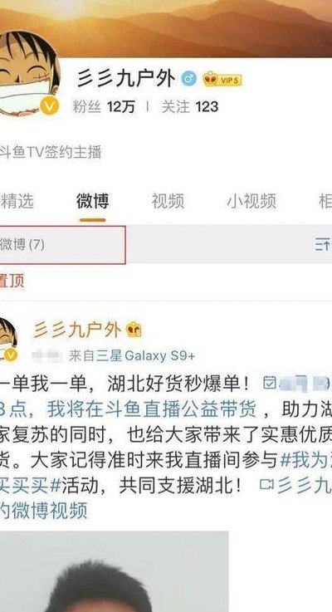
Task: Open the #我为 hashtag topic link
Action: (x=306, y=461)
